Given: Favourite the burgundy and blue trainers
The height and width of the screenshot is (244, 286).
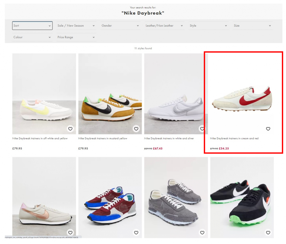Looking at the screenshot, I should pyautogui.click(x=136, y=233).
